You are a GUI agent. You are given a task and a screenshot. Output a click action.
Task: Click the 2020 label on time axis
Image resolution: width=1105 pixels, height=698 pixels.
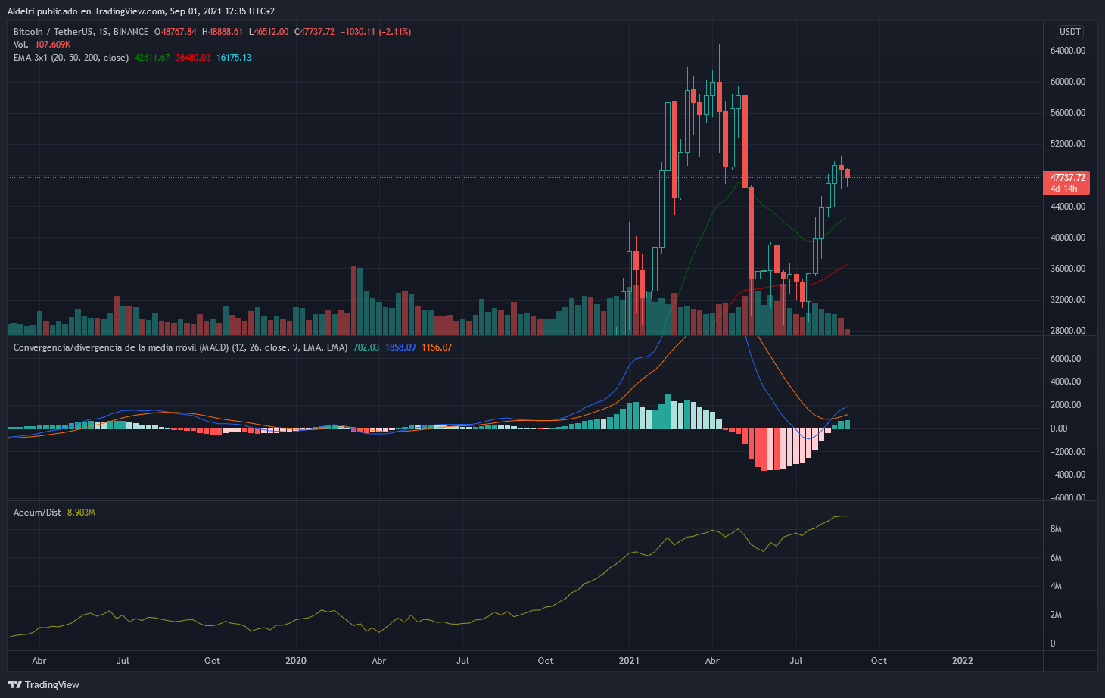[296, 661]
